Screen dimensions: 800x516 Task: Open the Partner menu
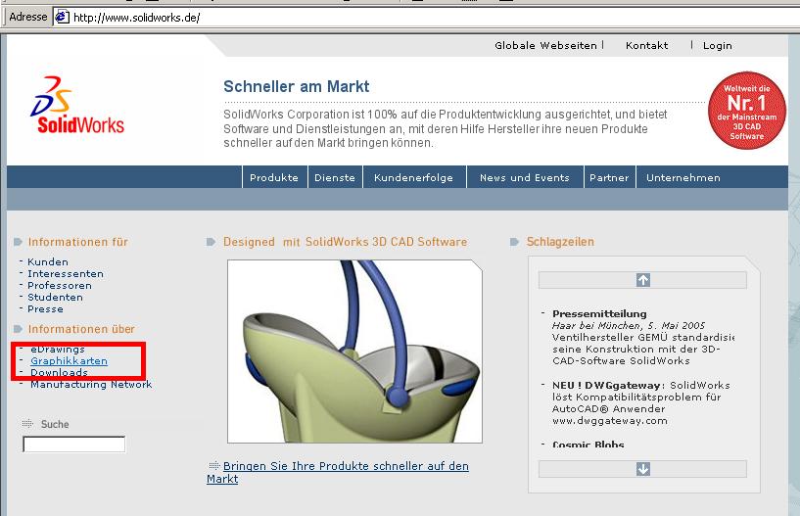click(609, 177)
